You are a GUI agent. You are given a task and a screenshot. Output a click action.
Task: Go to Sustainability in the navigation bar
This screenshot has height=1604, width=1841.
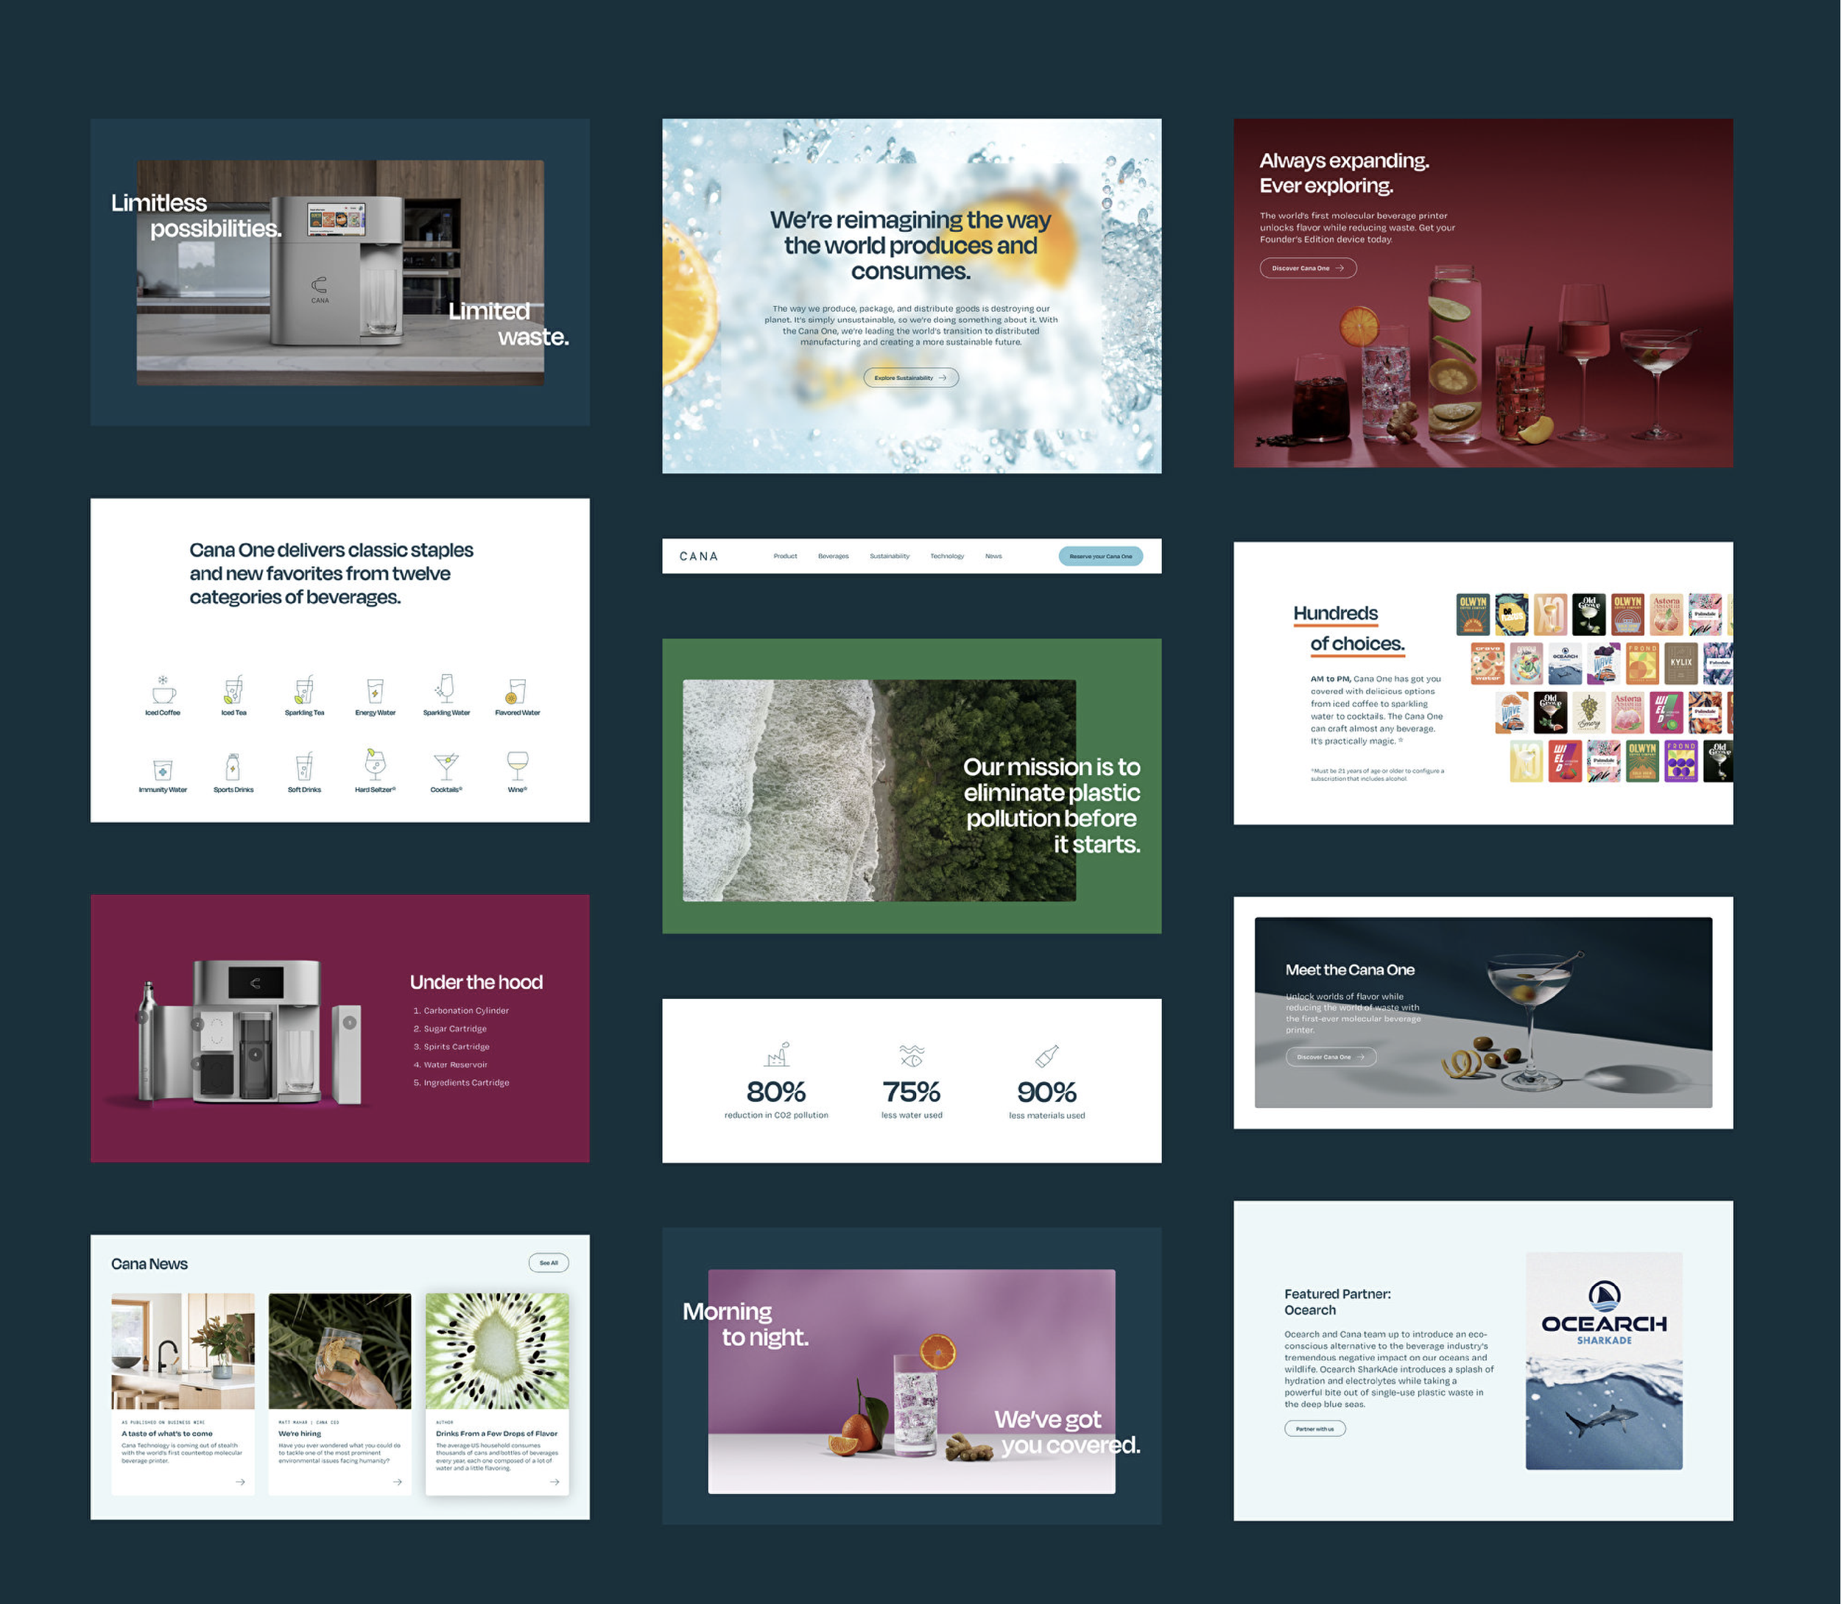(x=889, y=556)
